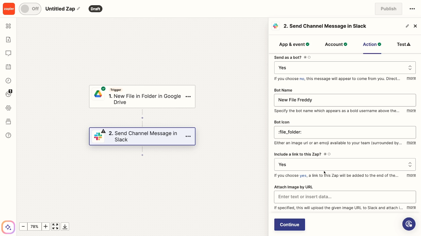Open the status icon with badge 1
This screenshot has width=421, height=236.
tap(9, 94)
